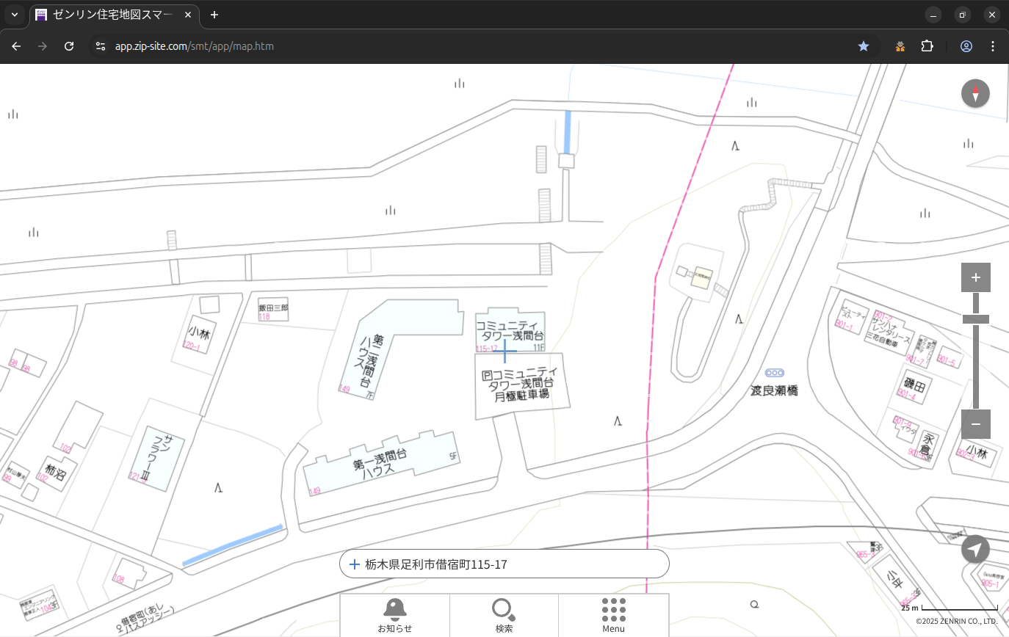Open the お知らせ notifications bell
Image resolution: width=1009 pixels, height=637 pixels.
(x=394, y=615)
